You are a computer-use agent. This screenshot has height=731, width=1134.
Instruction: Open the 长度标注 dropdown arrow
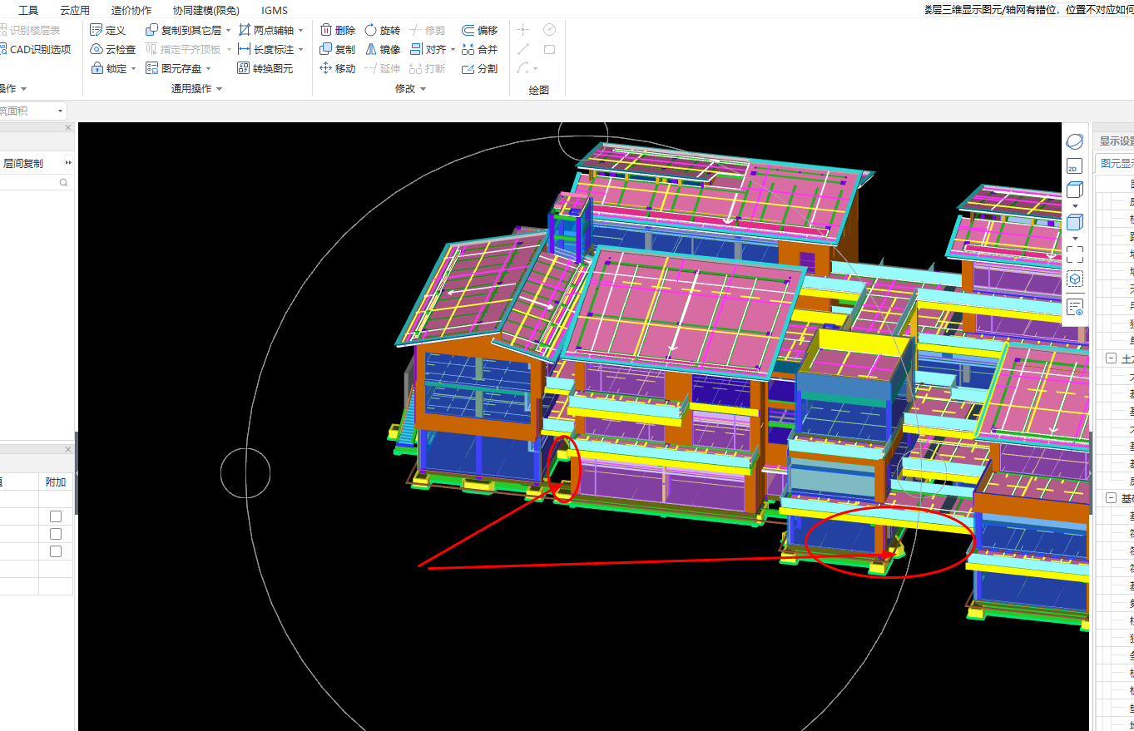click(300, 50)
